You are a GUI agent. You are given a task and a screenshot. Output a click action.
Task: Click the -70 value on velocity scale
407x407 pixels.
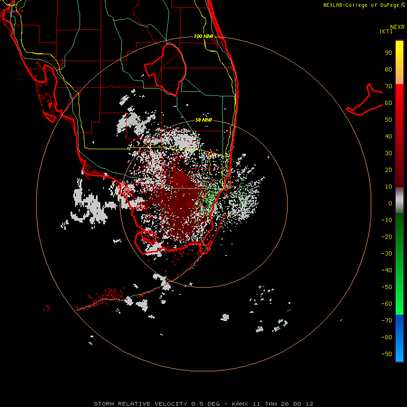click(x=387, y=320)
